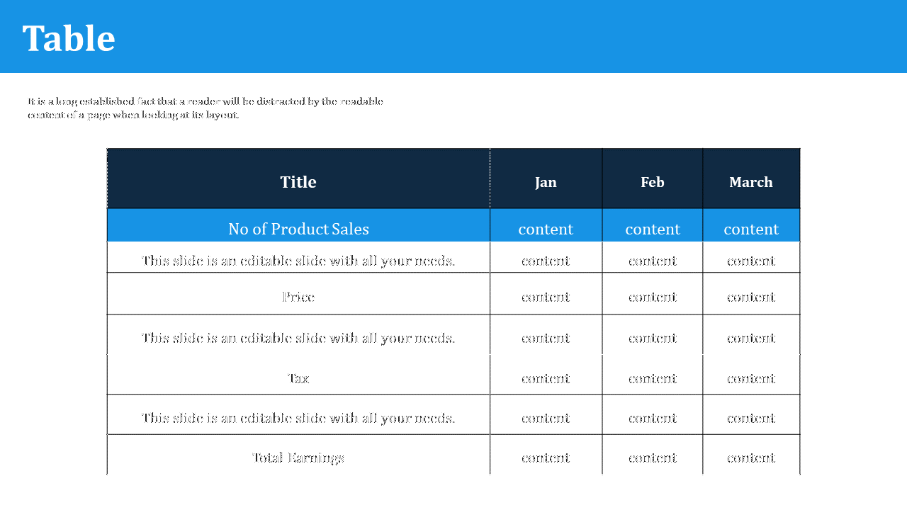The height and width of the screenshot is (510, 907).
Task: Select the "Feb" column header
Action: tap(653, 182)
